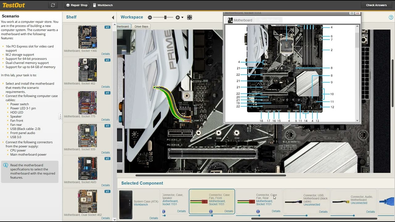Screen dimensions: 395x222
Task: Open Details for Case Fan Front connector
Action: point(229,211)
